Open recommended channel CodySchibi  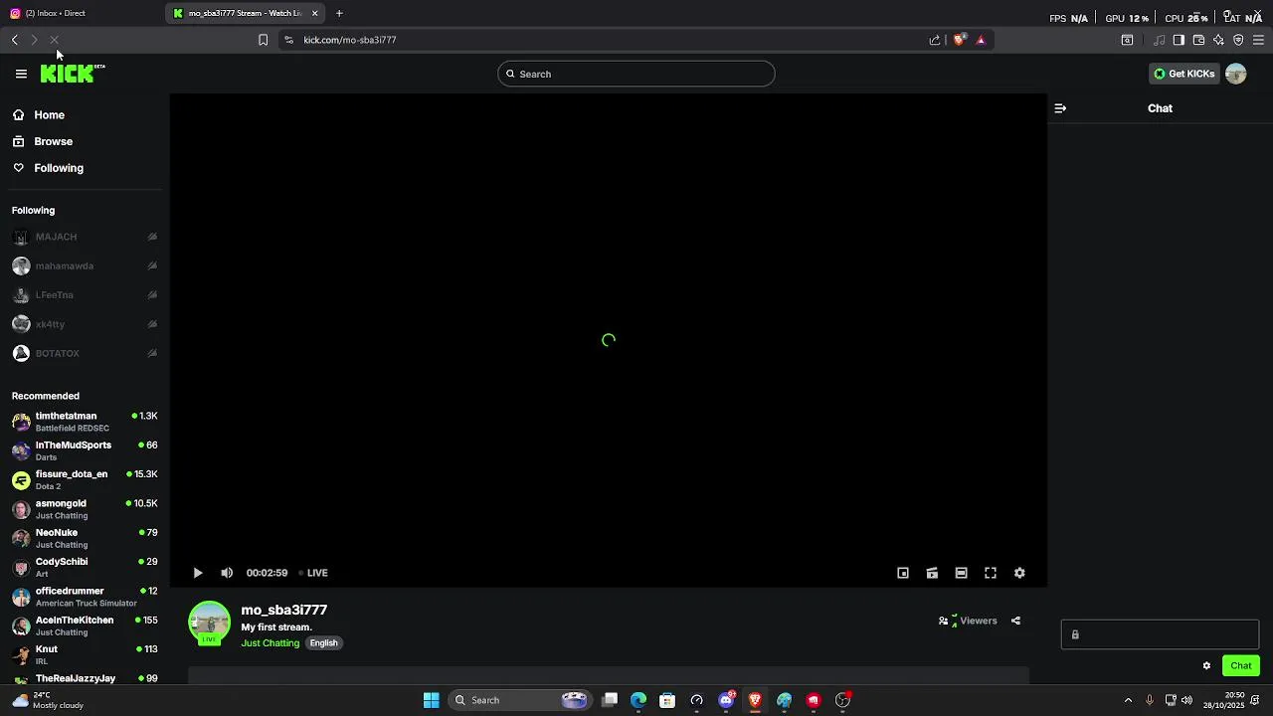click(85, 567)
